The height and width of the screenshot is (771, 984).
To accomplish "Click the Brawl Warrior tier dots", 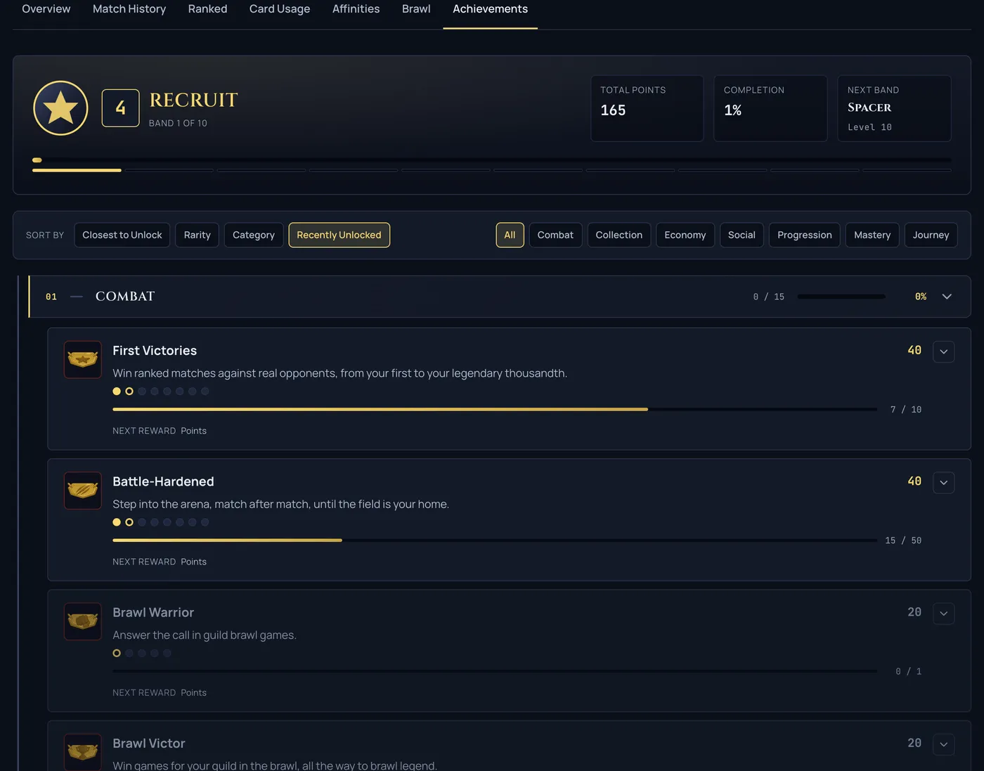I will pos(142,653).
